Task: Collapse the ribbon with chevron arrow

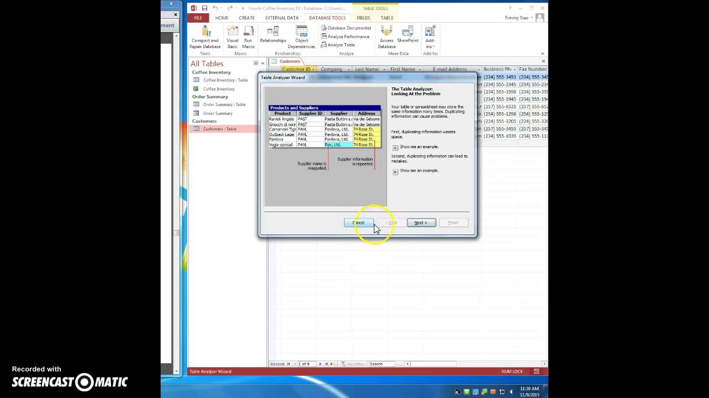Action: pos(543,54)
